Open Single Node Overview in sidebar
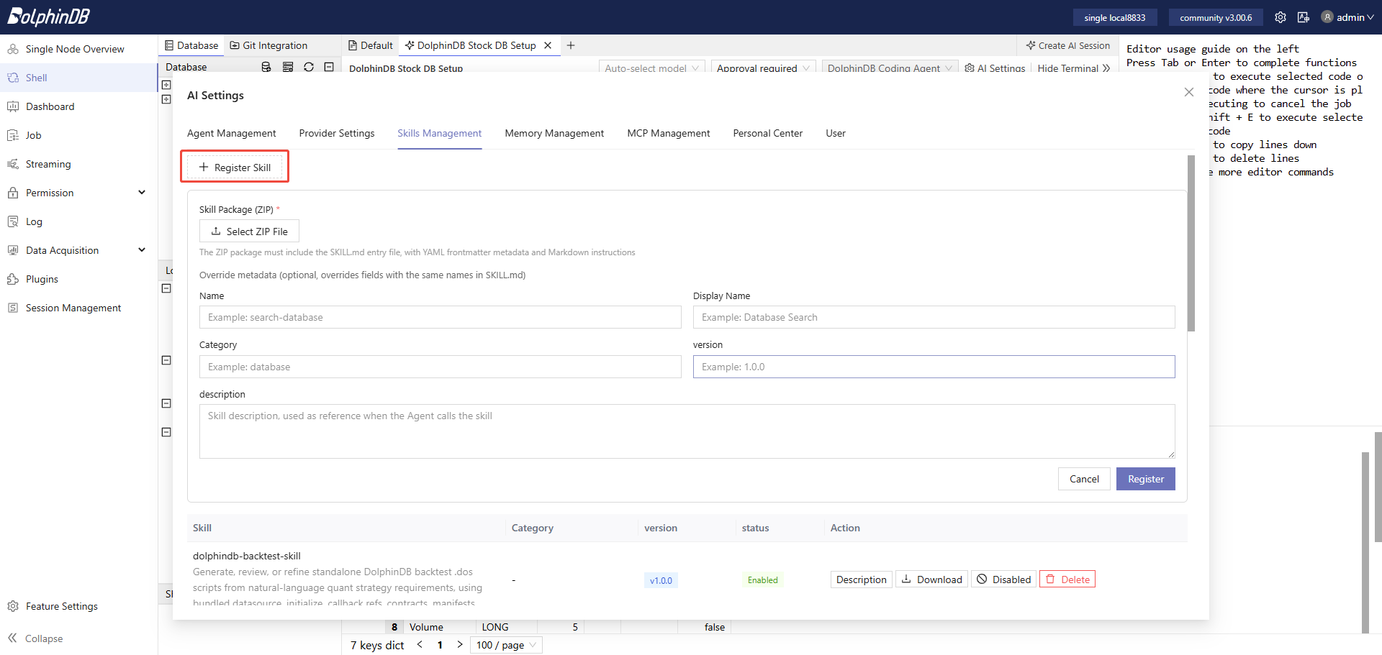 tap(75, 49)
